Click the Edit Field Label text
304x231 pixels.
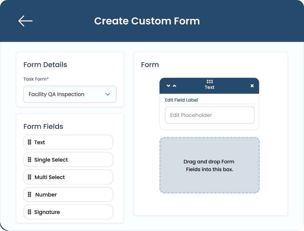point(181,100)
